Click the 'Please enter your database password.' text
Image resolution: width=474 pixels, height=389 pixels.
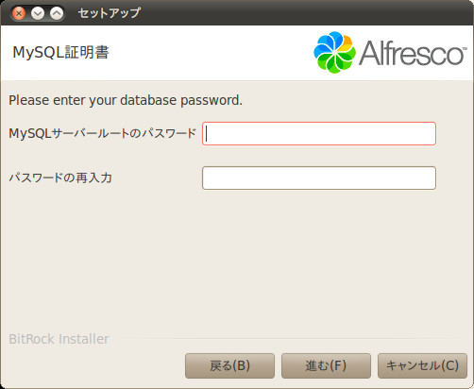[x=126, y=100]
